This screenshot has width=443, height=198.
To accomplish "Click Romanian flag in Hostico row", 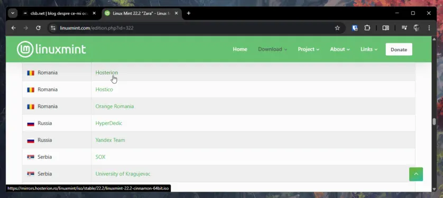I will (31, 90).
